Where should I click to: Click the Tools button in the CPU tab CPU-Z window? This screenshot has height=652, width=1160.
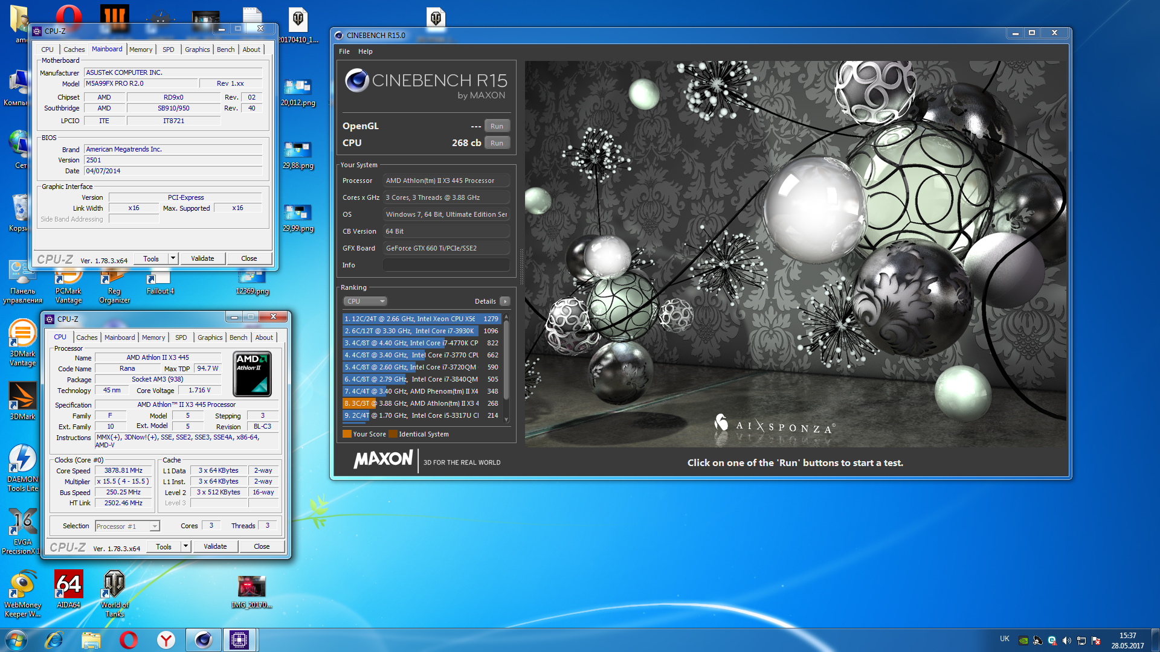[164, 546]
